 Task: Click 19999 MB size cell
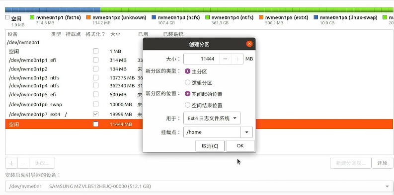pos(121,115)
